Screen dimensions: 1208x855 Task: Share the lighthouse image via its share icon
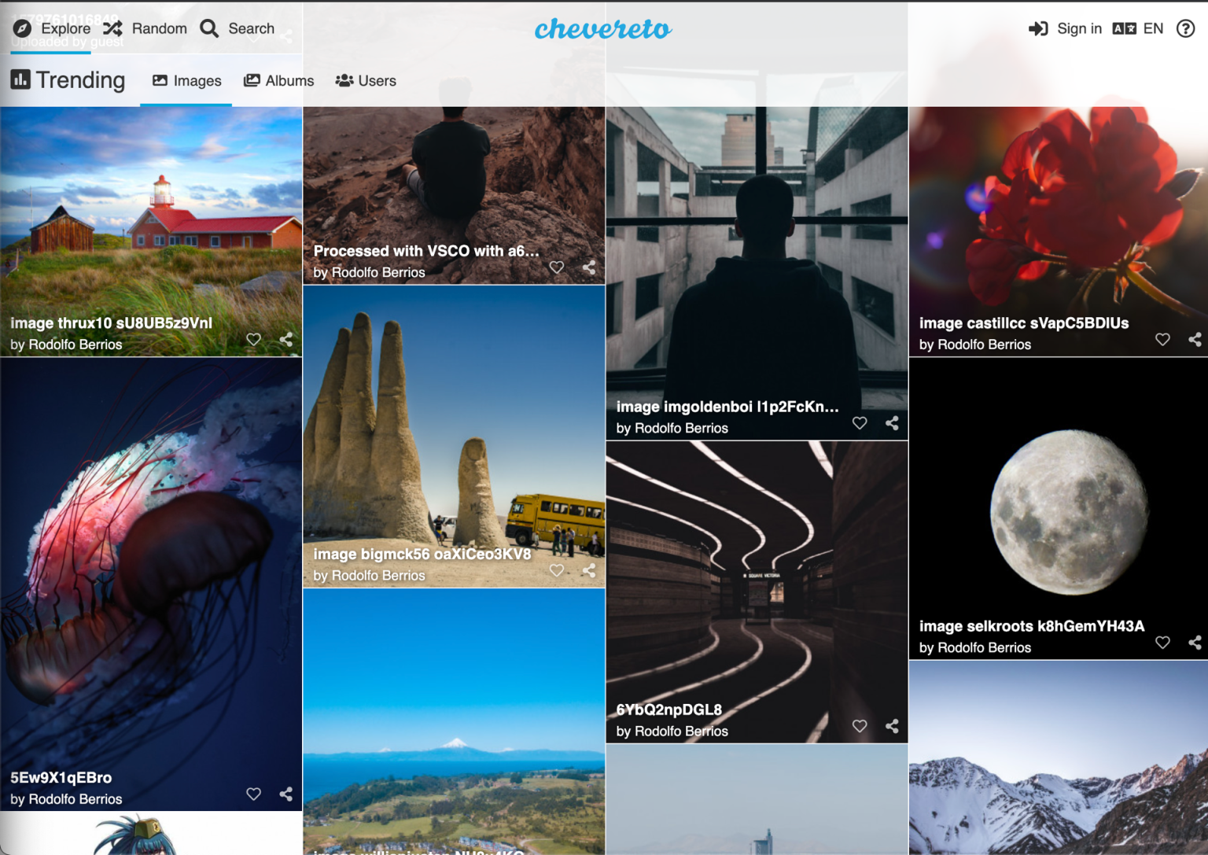point(285,339)
